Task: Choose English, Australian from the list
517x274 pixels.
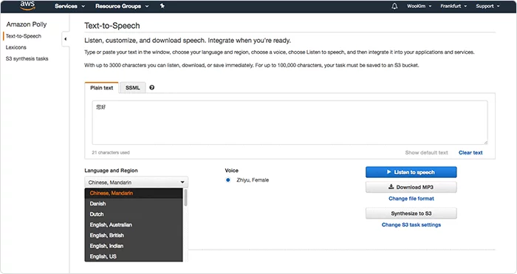Action: pos(134,225)
